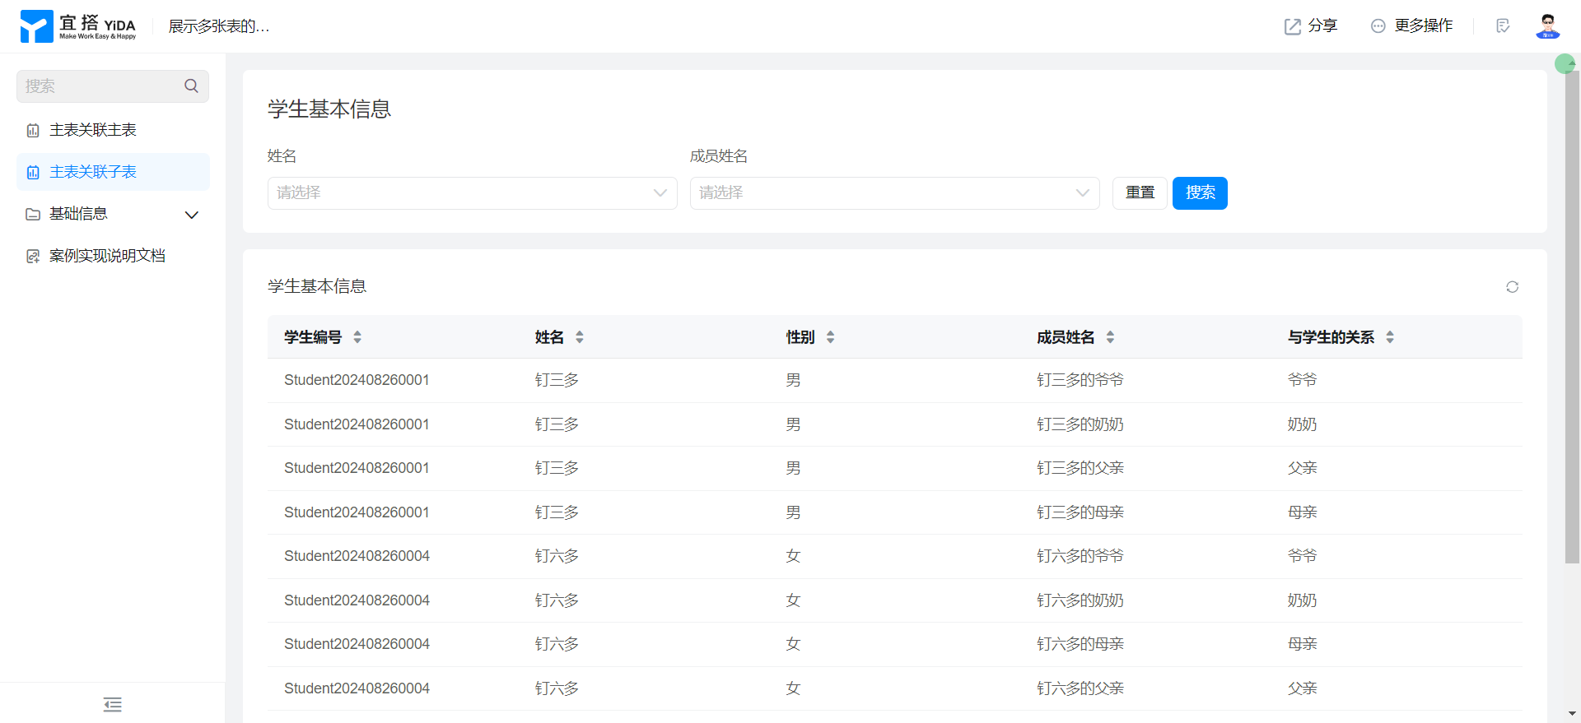1581x723 pixels.
Task: Open the 姓名 filter dropdown
Action: (472, 193)
